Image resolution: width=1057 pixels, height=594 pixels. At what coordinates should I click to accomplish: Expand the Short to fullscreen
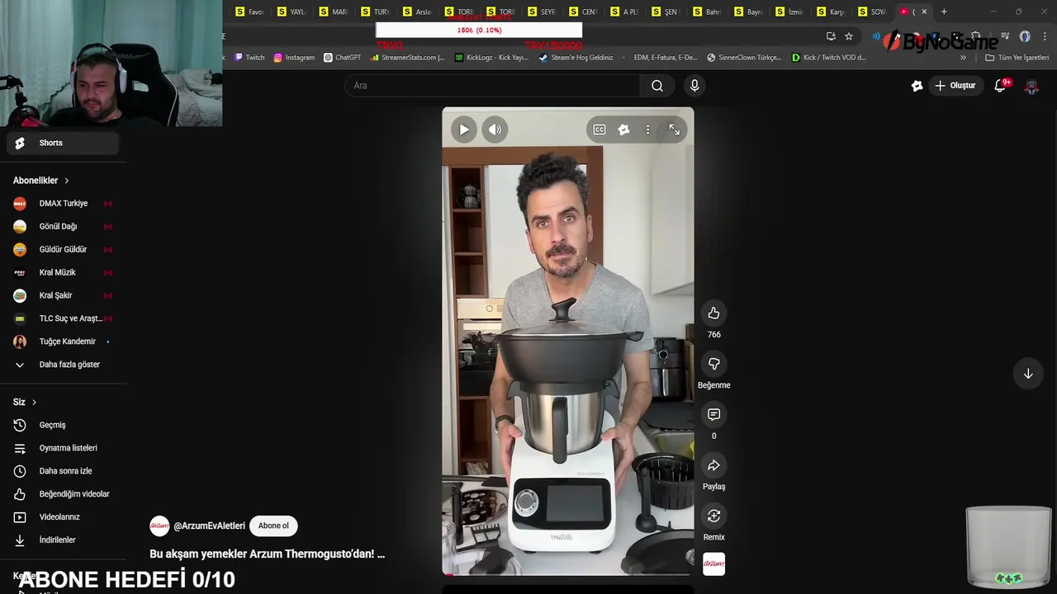click(675, 130)
